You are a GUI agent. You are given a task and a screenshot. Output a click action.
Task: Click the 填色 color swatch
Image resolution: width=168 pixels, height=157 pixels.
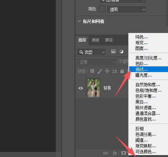click(102, 9)
